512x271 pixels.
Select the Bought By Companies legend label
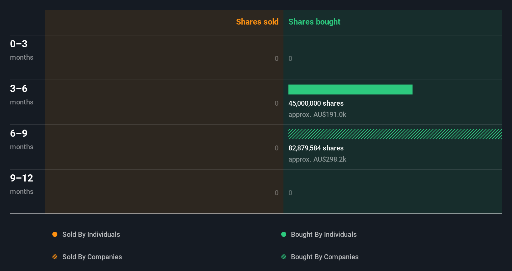click(325, 257)
